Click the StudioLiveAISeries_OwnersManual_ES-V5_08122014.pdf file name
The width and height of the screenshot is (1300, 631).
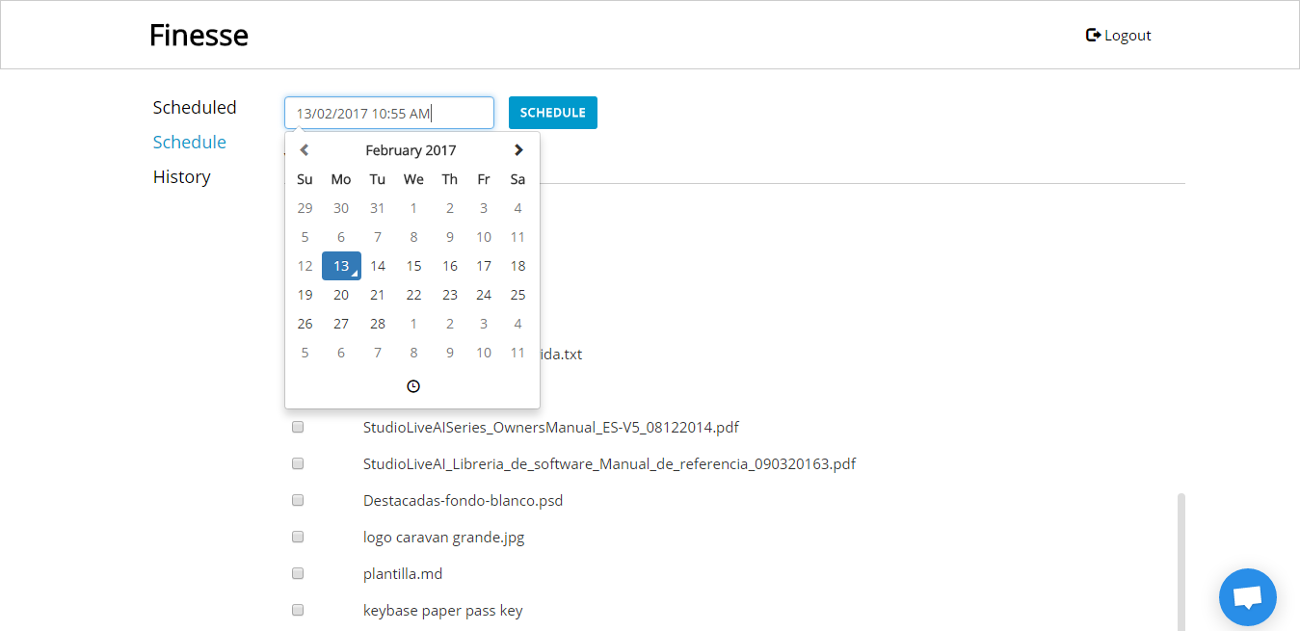coord(551,427)
